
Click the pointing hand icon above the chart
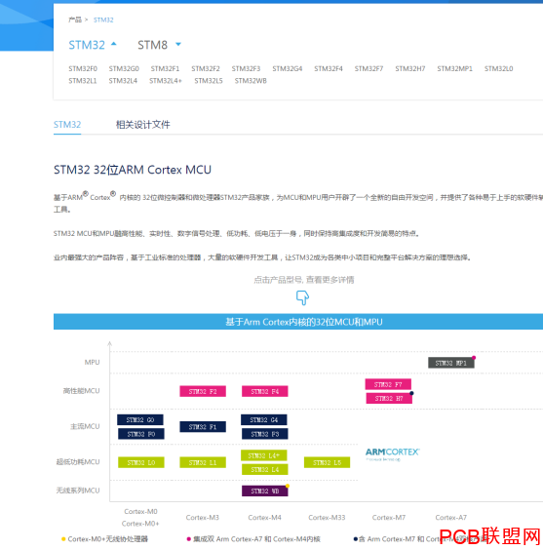click(302, 297)
